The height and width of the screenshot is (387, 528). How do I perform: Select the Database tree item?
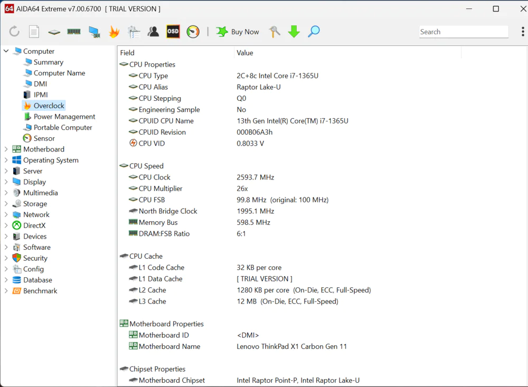tap(32, 280)
